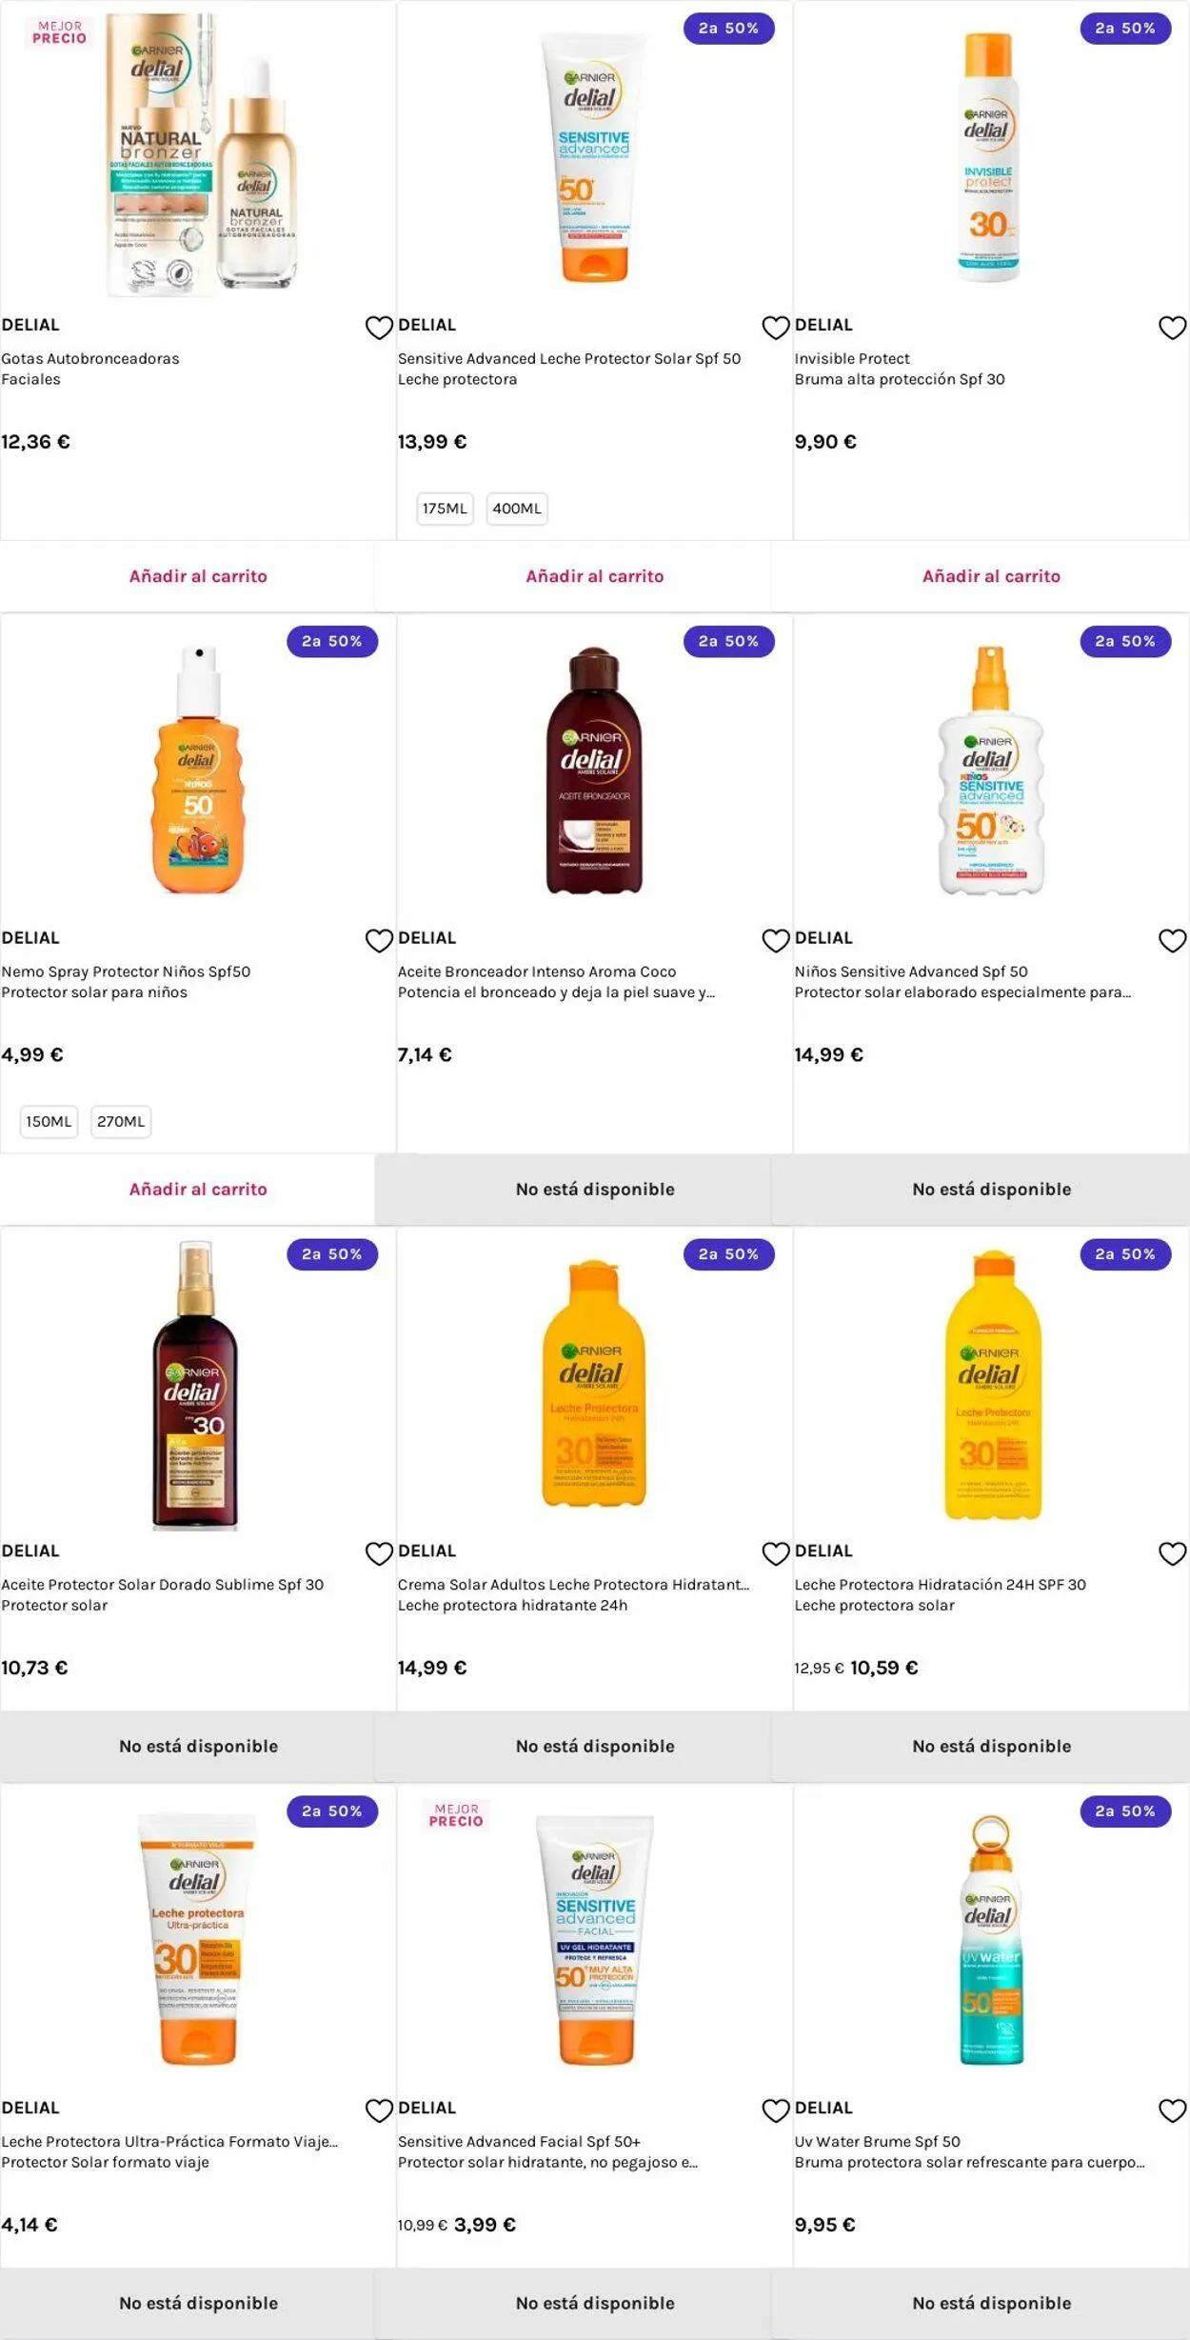Click the Aceite Bronceador product image

(594, 770)
